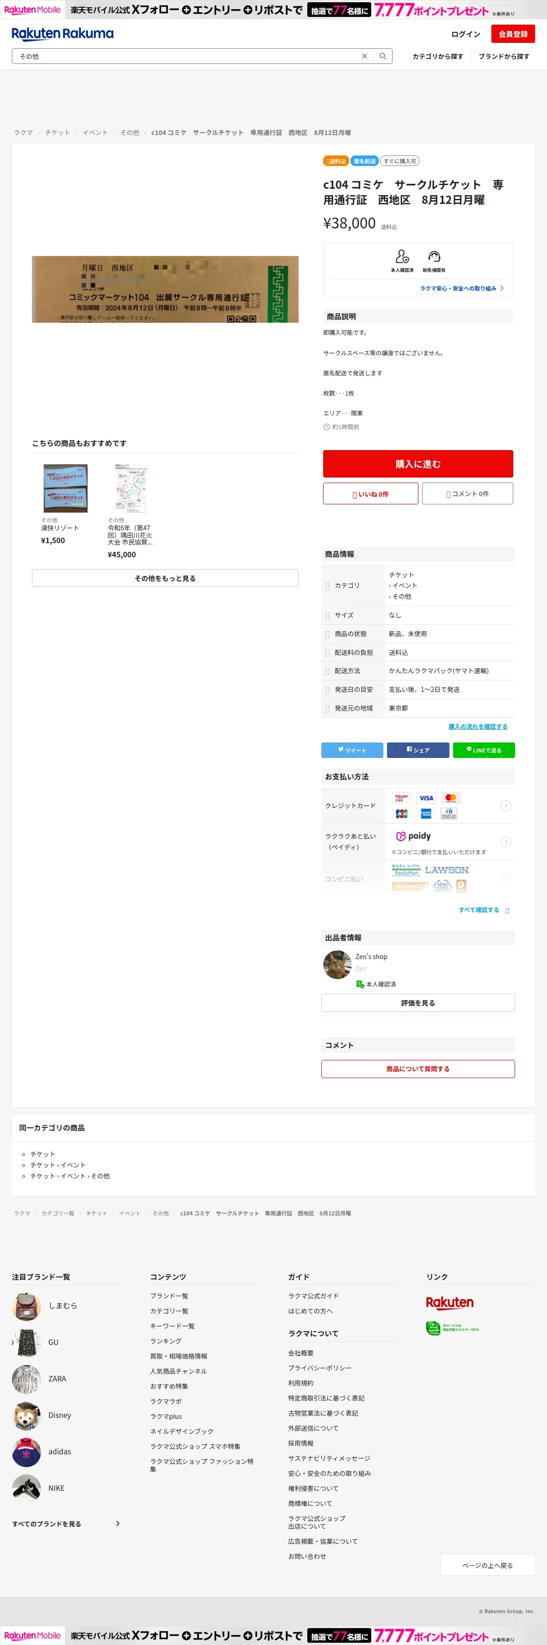Click the その他をもっと見る button
Screen dimensions: 547x1645
point(165,578)
